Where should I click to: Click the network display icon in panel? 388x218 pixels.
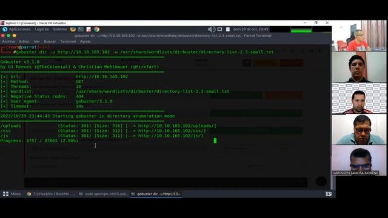click(219, 29)
